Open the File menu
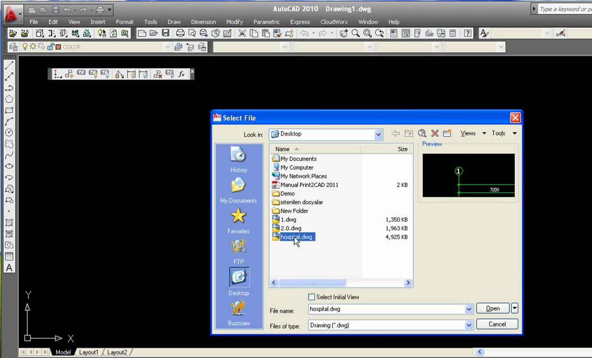Image resolution: width=592 pixels, height=358 pixels. point(33,22)
